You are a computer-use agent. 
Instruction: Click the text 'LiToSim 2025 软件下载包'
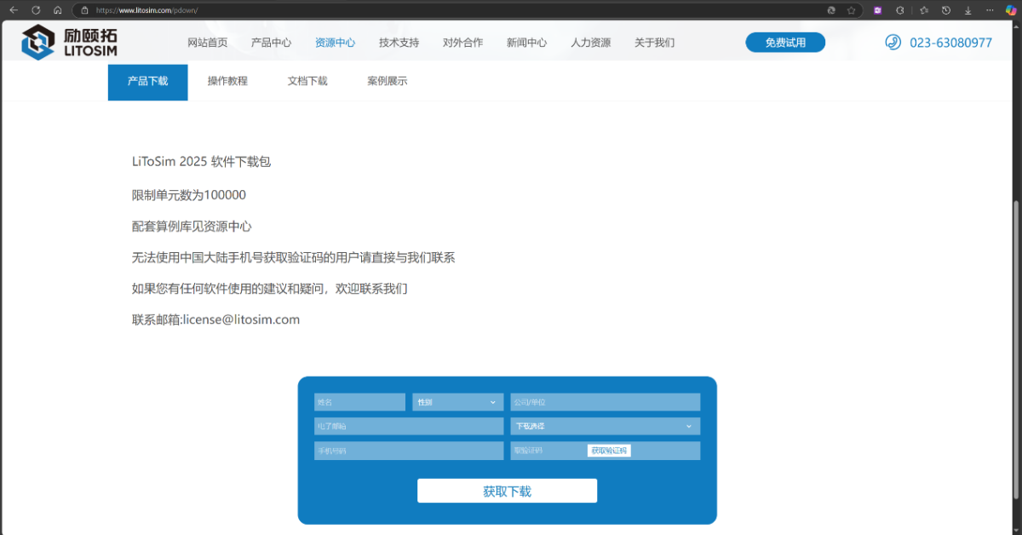pyautogui.click(x=201, y=162)
